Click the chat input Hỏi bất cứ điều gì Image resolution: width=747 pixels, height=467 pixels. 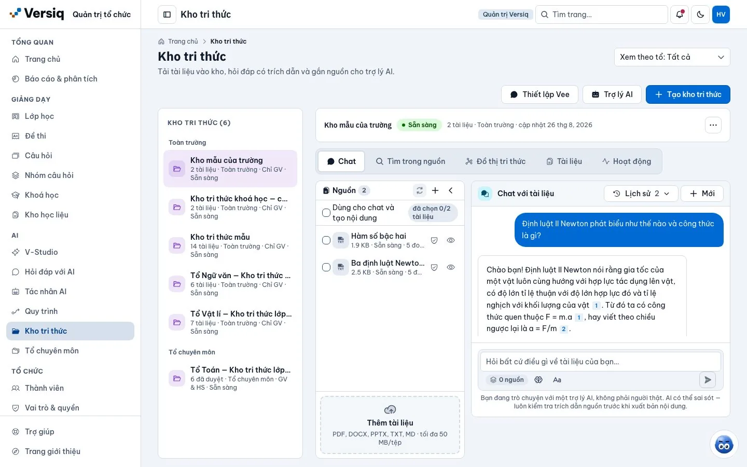(600, 362)
